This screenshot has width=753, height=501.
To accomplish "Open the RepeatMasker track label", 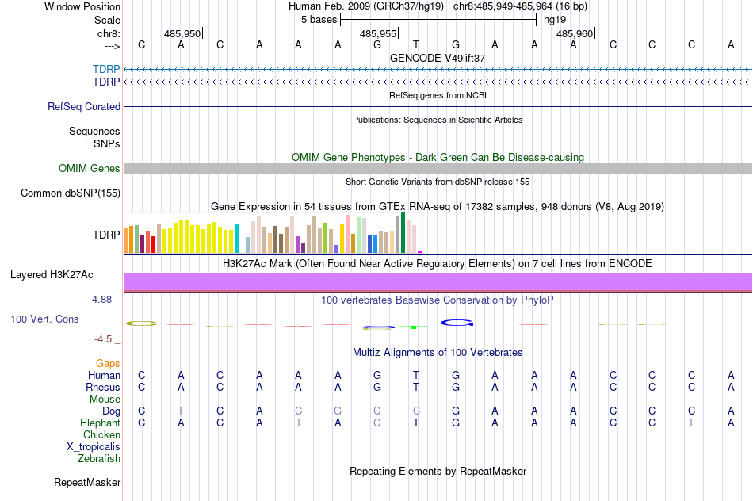I will (x=87, y=482).
